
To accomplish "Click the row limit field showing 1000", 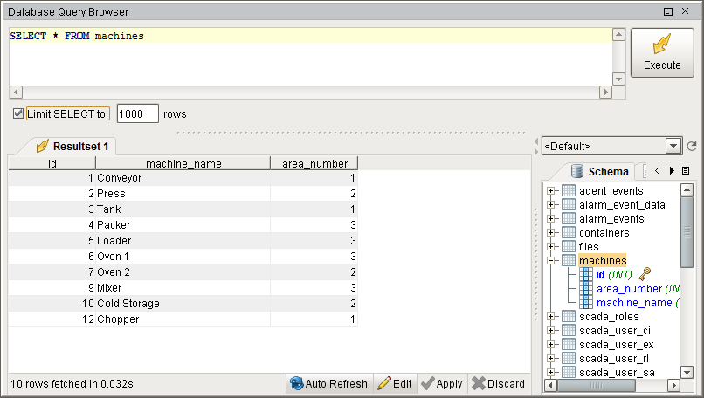I will click(137, 113).
